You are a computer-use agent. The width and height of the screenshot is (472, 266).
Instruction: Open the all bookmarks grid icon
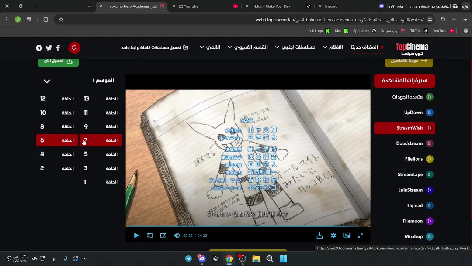tap(466, 31)
